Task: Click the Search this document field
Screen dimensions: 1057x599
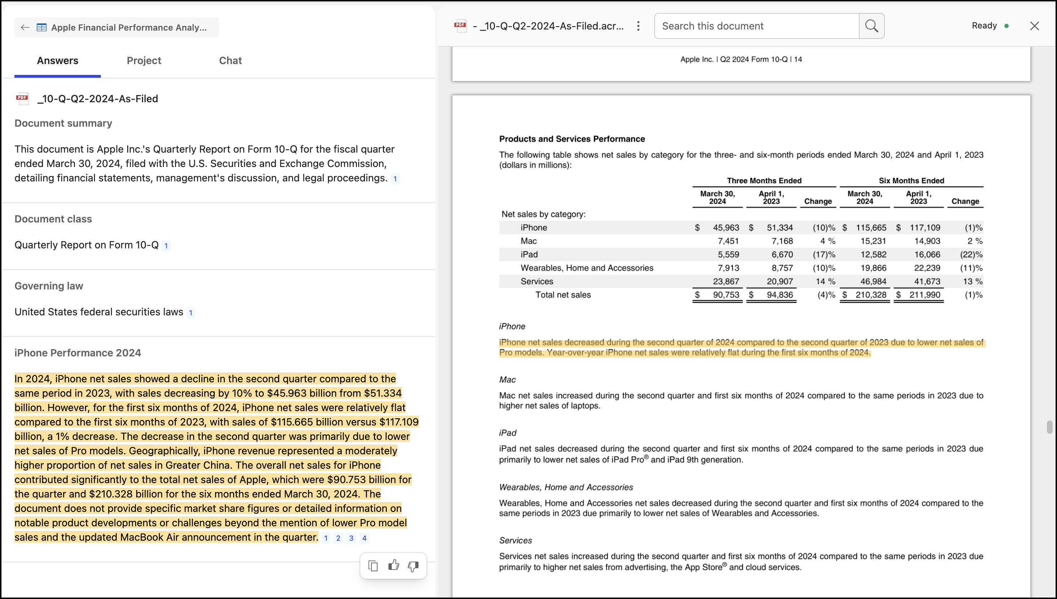Action: (757, 26)
